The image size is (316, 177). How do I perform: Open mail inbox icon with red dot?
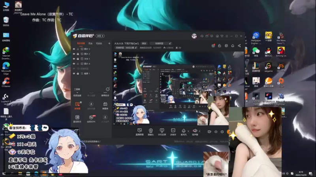coord(207,36)
